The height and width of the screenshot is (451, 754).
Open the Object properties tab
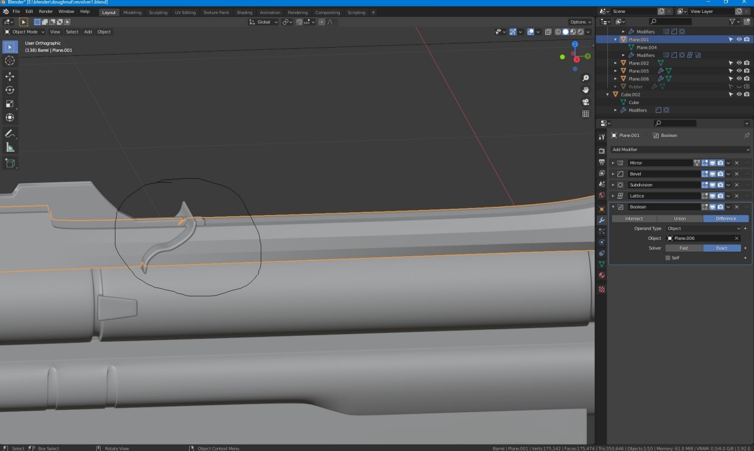coord(601,209)
